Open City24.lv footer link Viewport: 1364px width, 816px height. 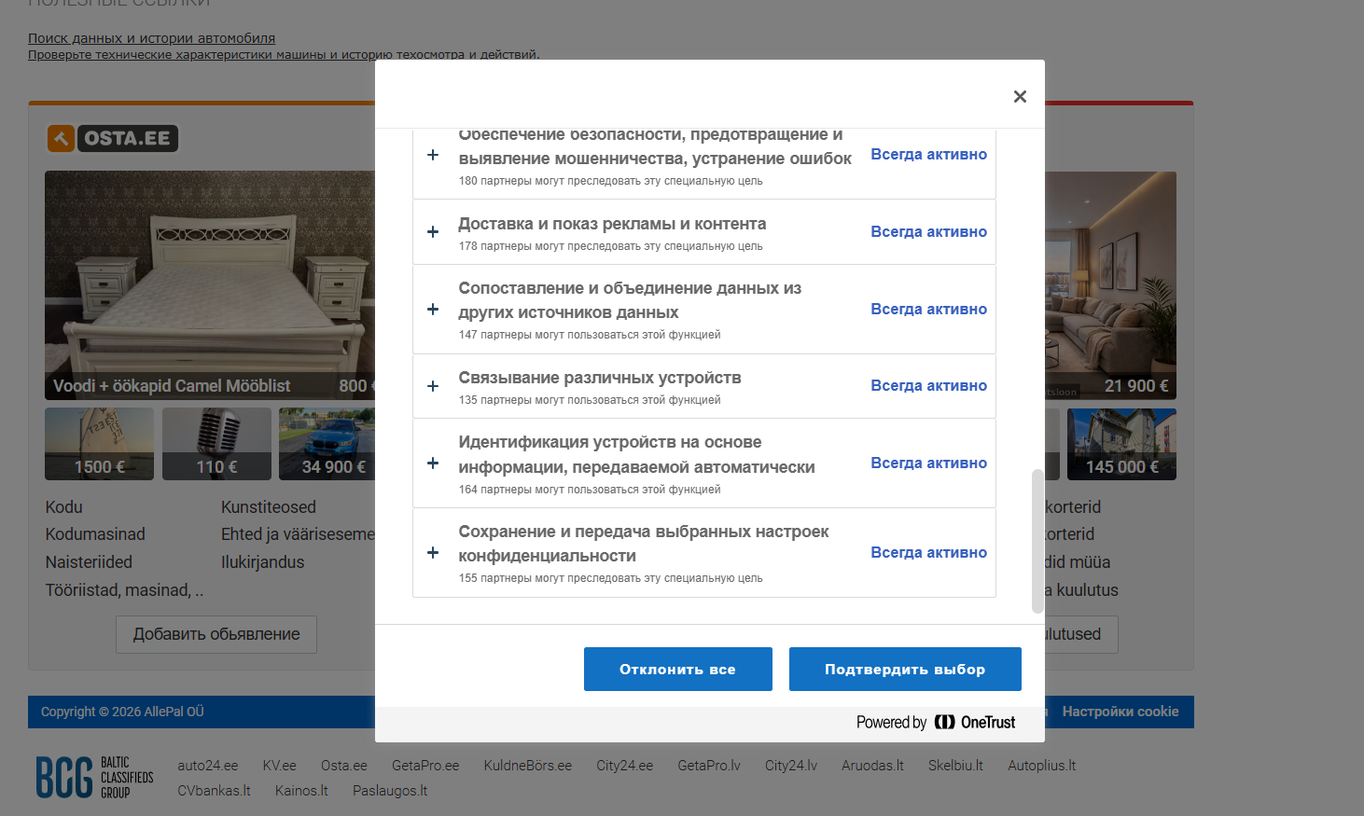click(791, 766)
